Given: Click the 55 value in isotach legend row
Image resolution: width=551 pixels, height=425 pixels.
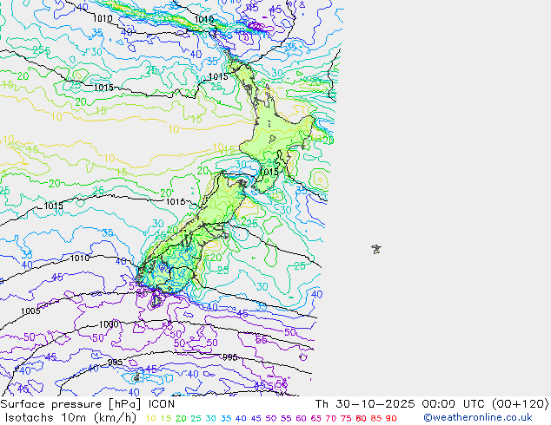Looking at the screenshot, I should pyautogui.click(x=286, y=418).
